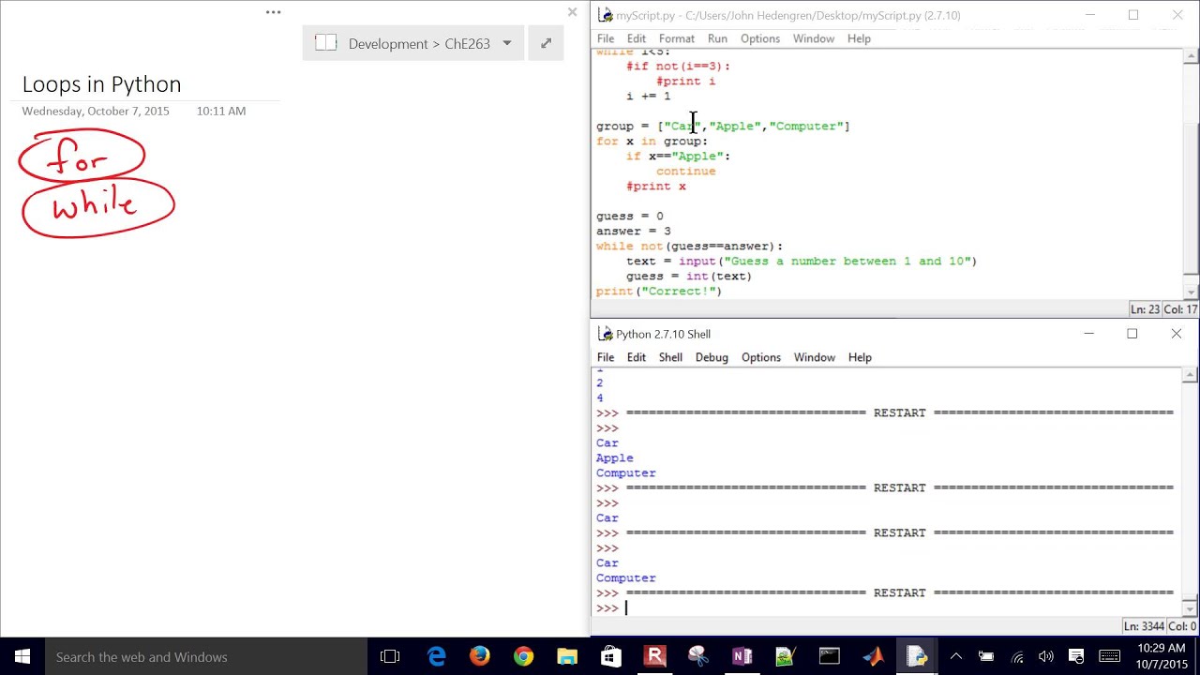This screenshot has width=1200, height=675.
Task: Open Options menu in myScript.py editor
Action: click(x=760, y=38)
